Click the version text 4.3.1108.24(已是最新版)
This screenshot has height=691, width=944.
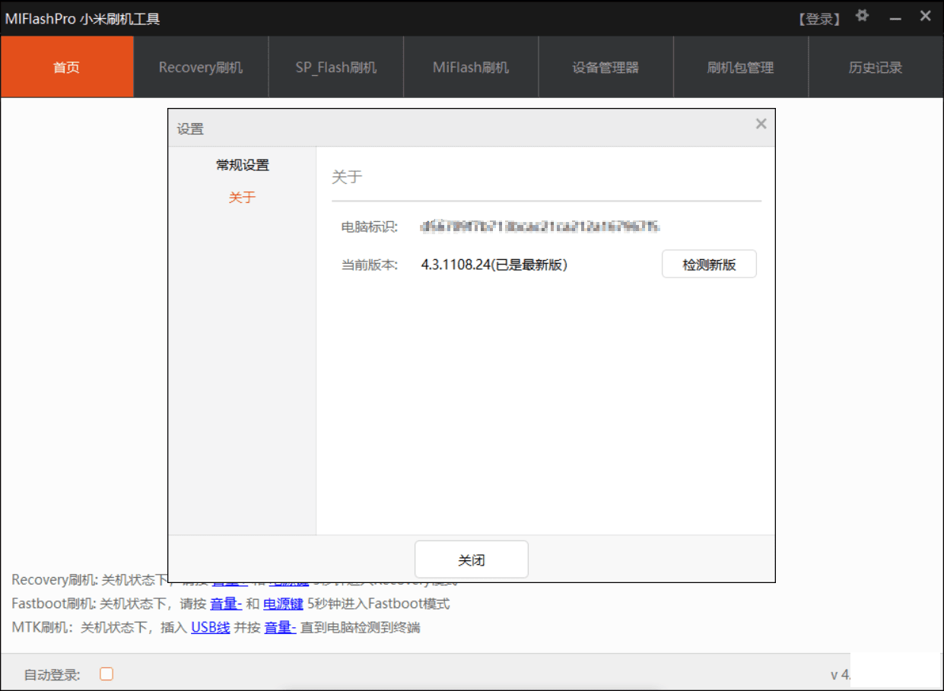point(494,265)
